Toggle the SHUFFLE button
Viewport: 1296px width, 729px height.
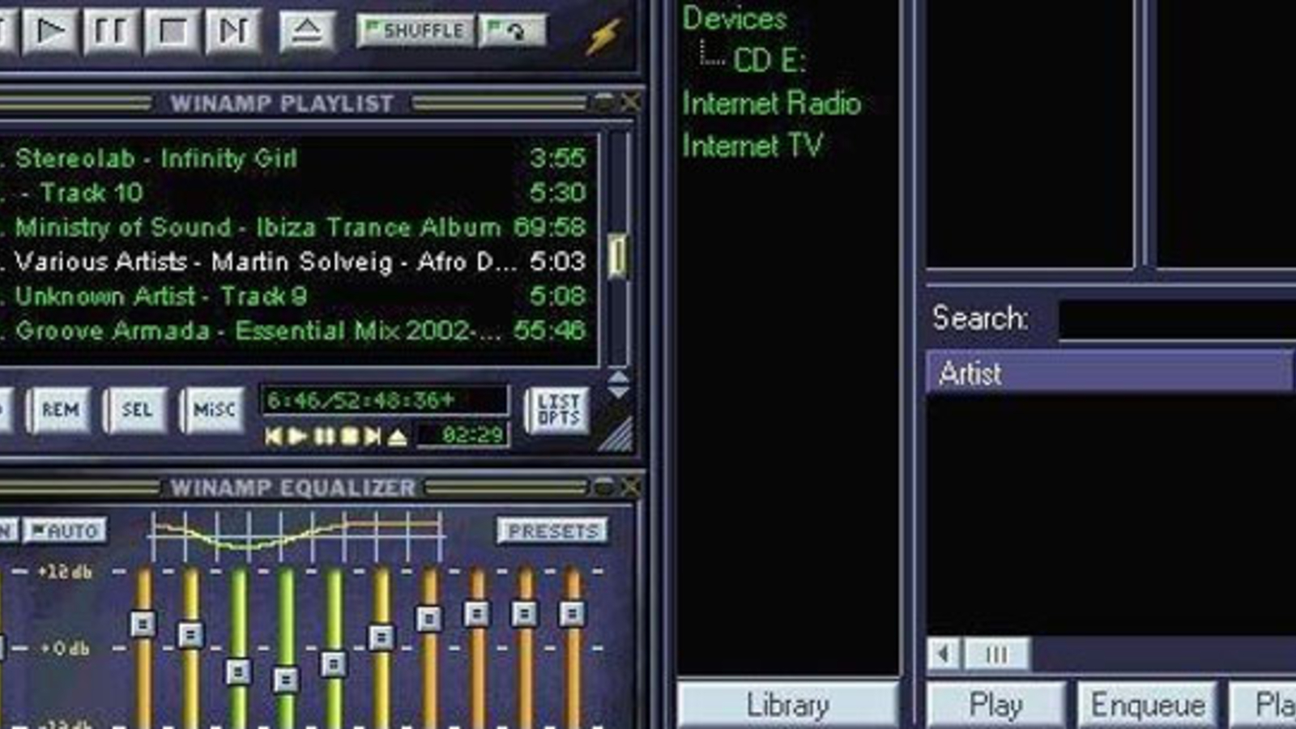coord(415,31)
